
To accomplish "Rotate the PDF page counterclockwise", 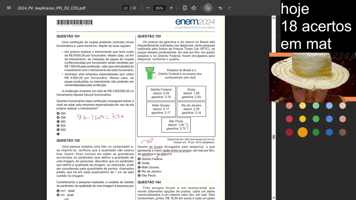I will pyautogui.click(x=194, y=8).
